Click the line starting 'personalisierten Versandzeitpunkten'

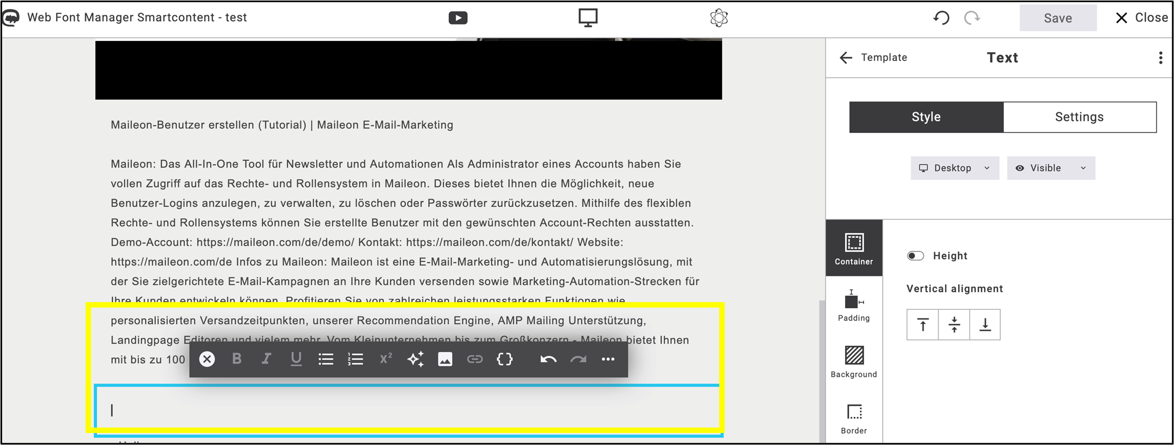click(378, 321)
